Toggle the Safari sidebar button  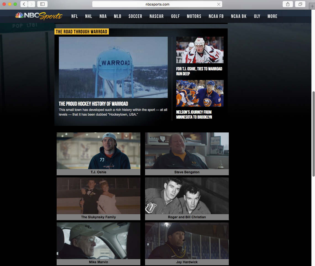point(42,4)
